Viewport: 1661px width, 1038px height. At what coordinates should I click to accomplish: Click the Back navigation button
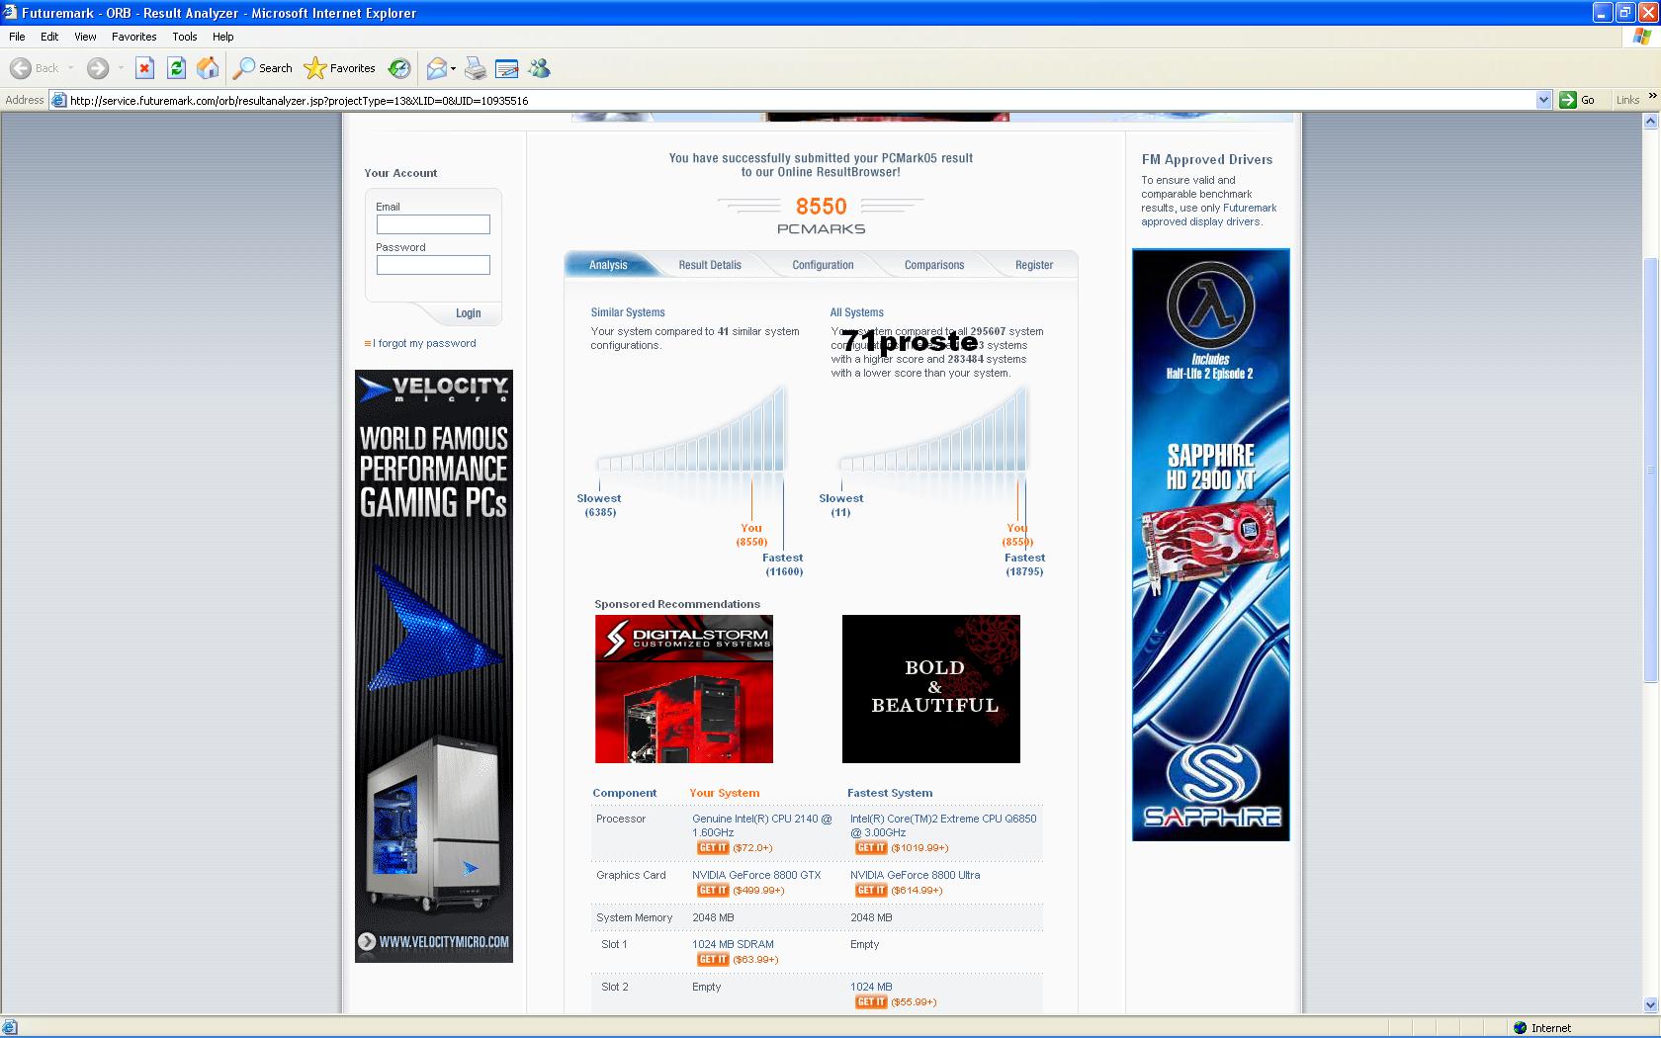pos(35,68)
